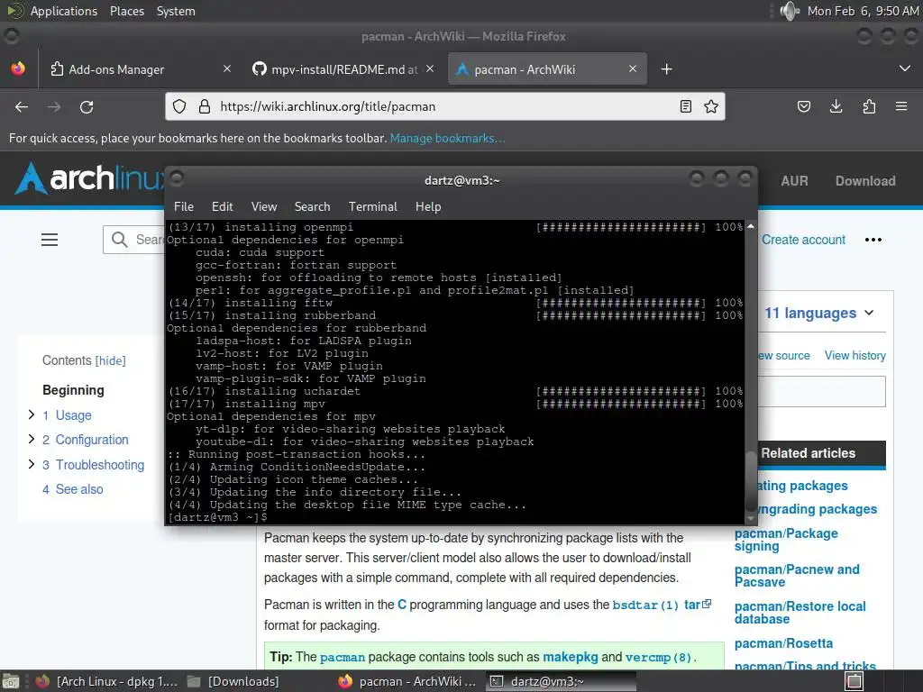Screen dimensions: 923x692
Task: Expand the Usage section chevron
Action: (x=32, y=414)
